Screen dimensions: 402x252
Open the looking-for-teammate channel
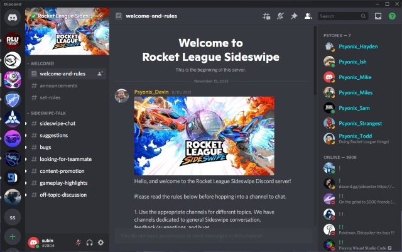[67, 159]
